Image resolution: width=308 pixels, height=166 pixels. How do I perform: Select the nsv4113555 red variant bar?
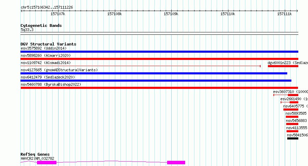point(292,132)
